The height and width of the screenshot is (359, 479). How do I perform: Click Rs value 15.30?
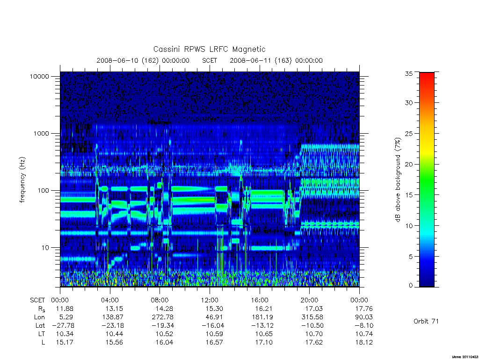[214, 309]
